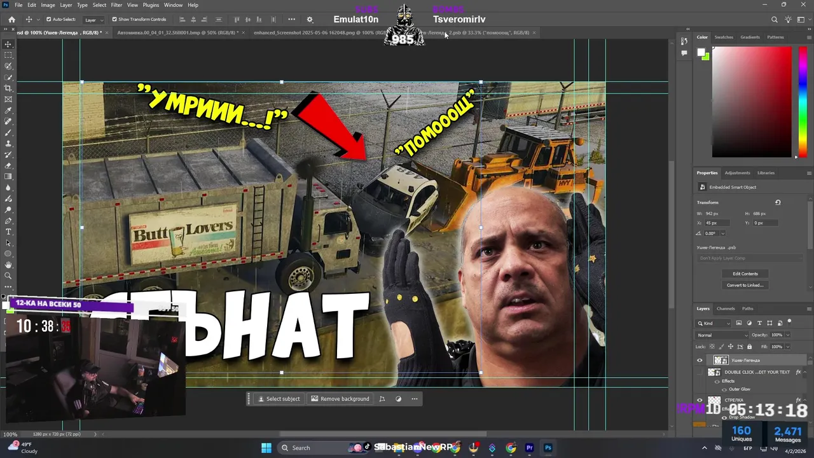Reset transform in Properties panel
Screen dimensions: 814x458
point(777,202)
